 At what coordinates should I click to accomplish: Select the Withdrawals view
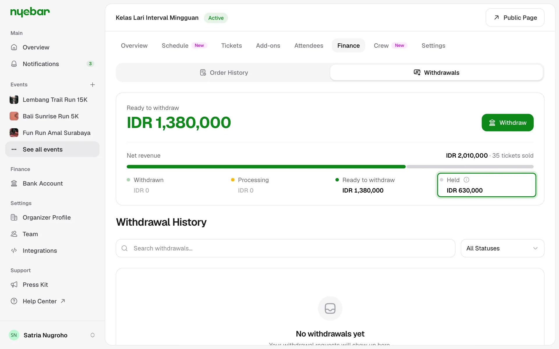436,72
